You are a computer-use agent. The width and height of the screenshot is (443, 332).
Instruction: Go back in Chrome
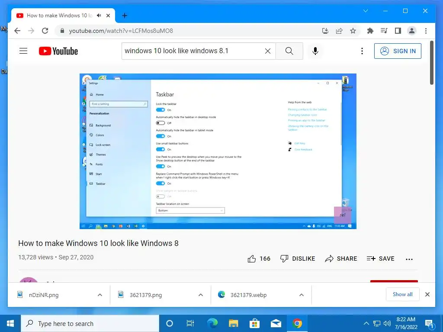17,31
